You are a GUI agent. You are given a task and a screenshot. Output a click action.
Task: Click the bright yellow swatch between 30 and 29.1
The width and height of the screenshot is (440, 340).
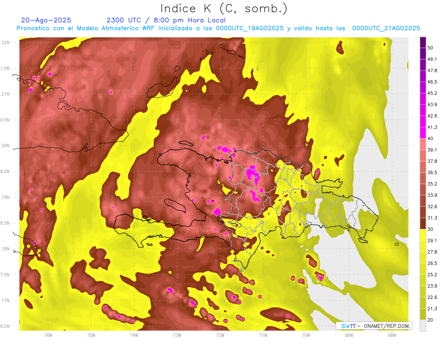[x=423, y=235]
